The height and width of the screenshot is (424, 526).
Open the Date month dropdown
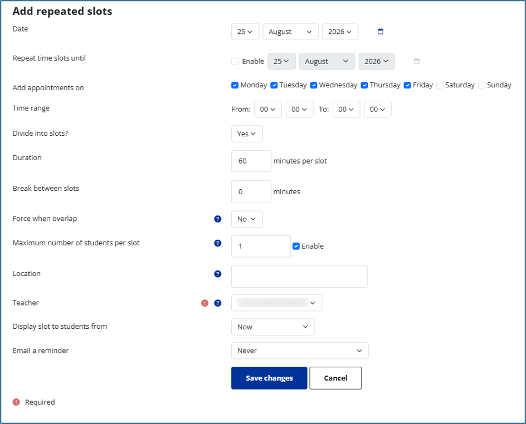coord(290,32)
